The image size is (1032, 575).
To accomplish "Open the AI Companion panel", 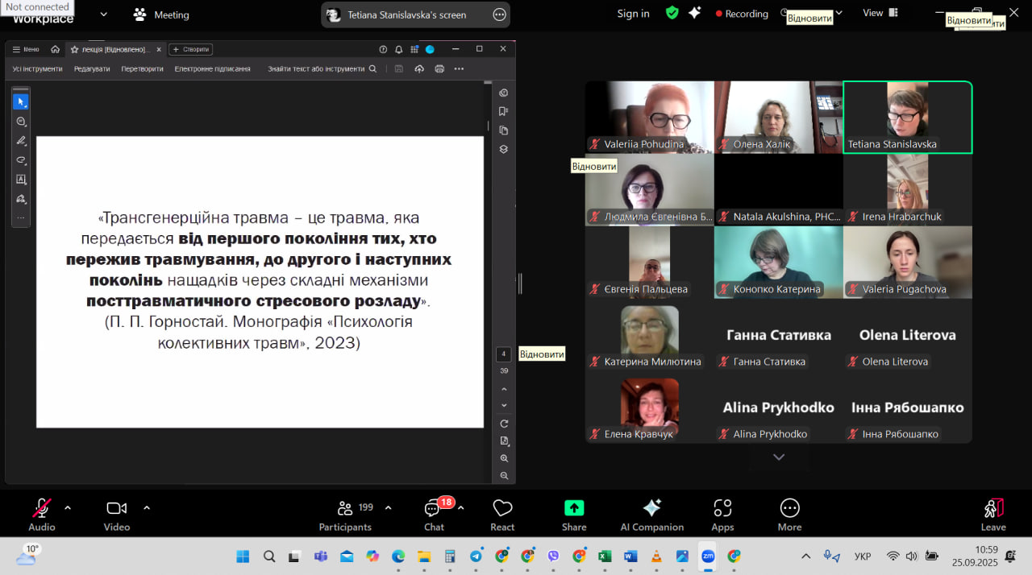I will tap(651, 515).
